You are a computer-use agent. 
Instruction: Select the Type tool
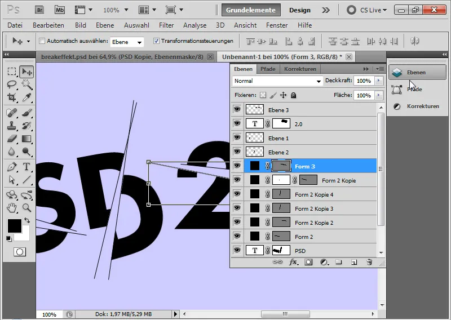[x=26, y=167]
